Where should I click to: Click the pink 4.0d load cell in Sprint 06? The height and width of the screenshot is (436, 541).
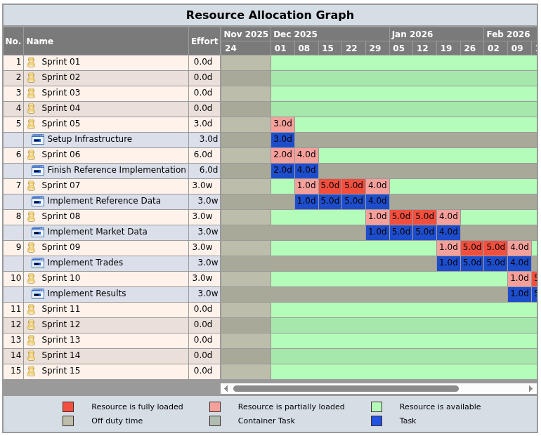pyautogui.click(x=306, y=154)
